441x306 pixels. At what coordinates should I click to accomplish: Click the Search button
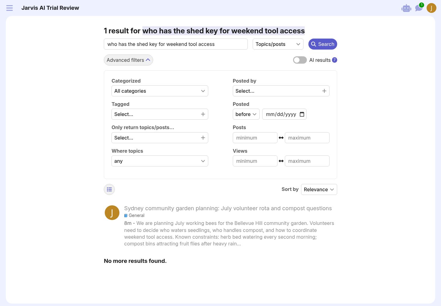coord(323,44)
